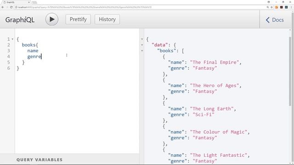
Task: Collapse the root object in results
Action: click(x=142, y=39)
